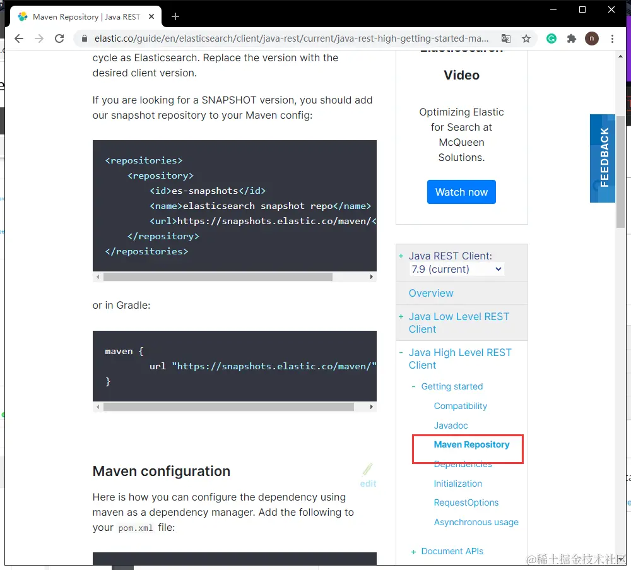Open the RequestOptions page link

pos(466,503)
